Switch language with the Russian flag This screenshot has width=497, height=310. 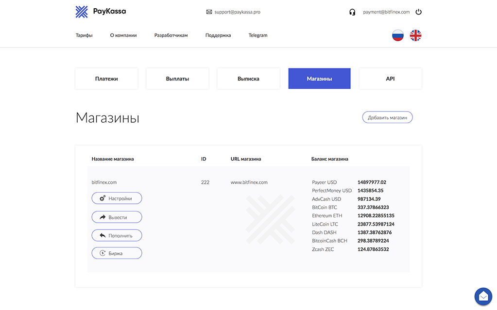click(398, 35)
